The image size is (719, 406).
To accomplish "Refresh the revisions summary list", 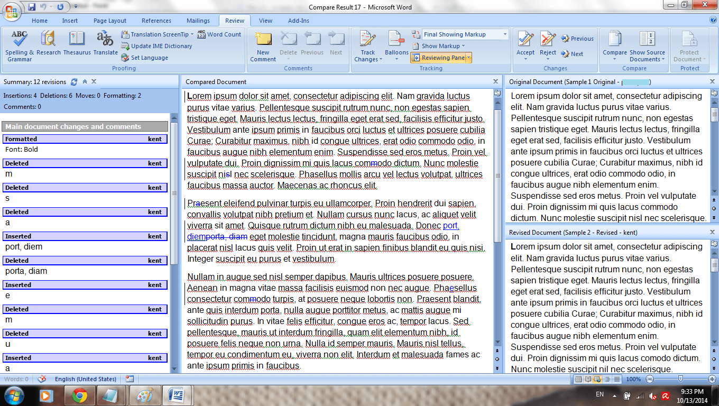I will coord(73,82).
